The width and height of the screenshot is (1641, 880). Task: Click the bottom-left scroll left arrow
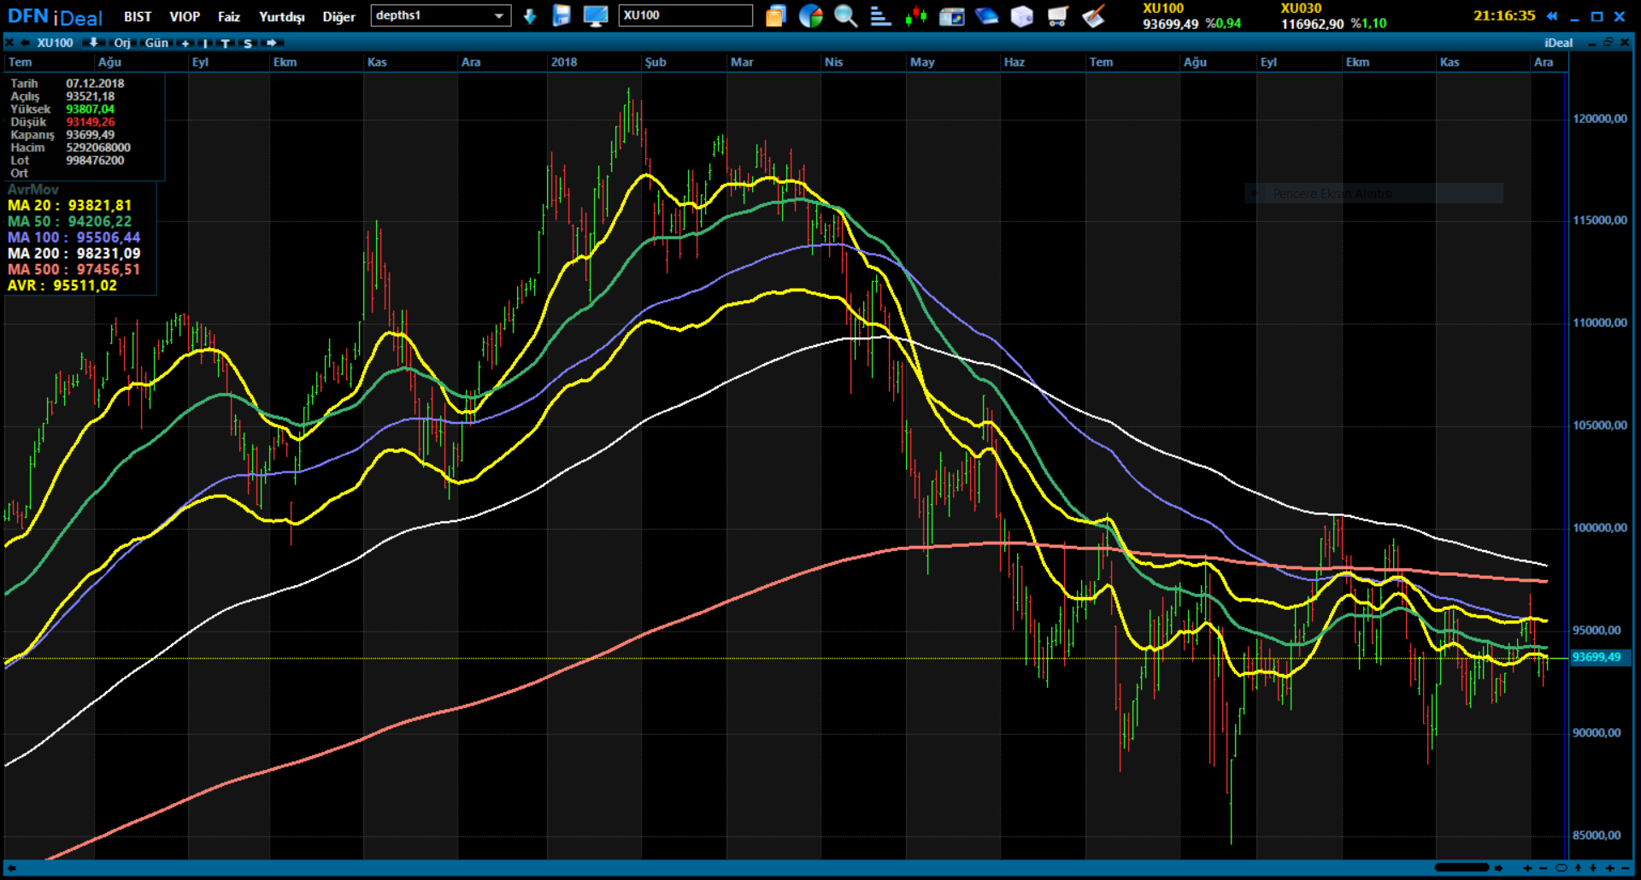(x=12, y=868)
